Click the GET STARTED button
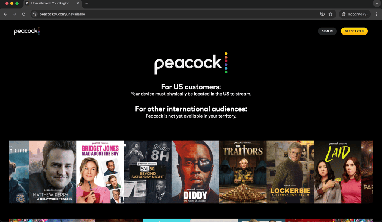Screen dimensions: 382x222 coord(354,31)
